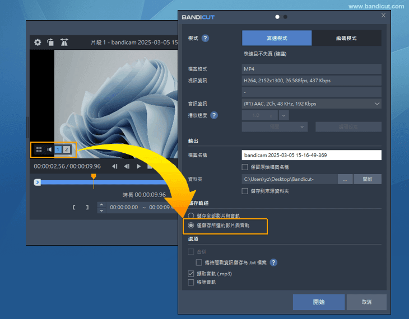Increase start time with the up stepper arrow
Viewport: 409px width, 319px height.
101,205
